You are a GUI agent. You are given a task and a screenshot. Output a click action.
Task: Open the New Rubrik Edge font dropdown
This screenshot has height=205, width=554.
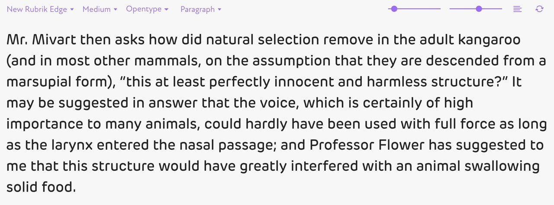pyautogui.click(x=40, y=9)
